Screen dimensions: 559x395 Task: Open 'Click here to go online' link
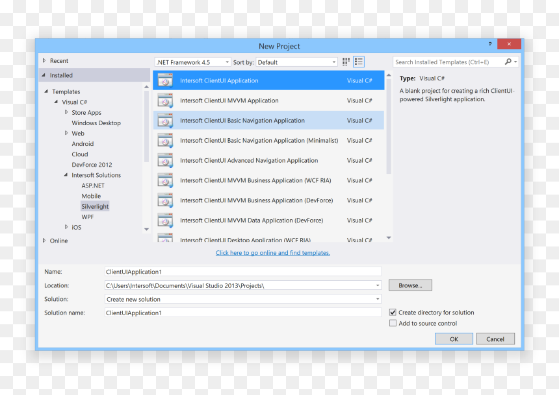[273, 253]
